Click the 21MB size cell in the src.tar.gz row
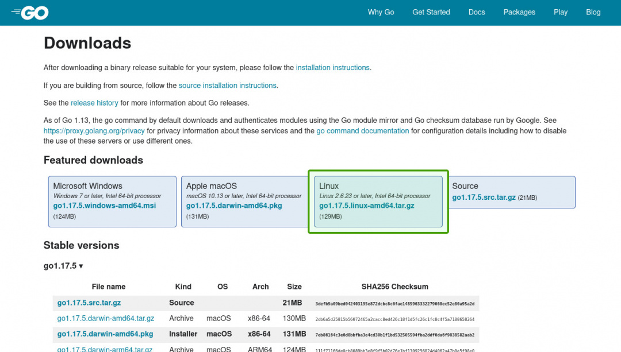 292,303
